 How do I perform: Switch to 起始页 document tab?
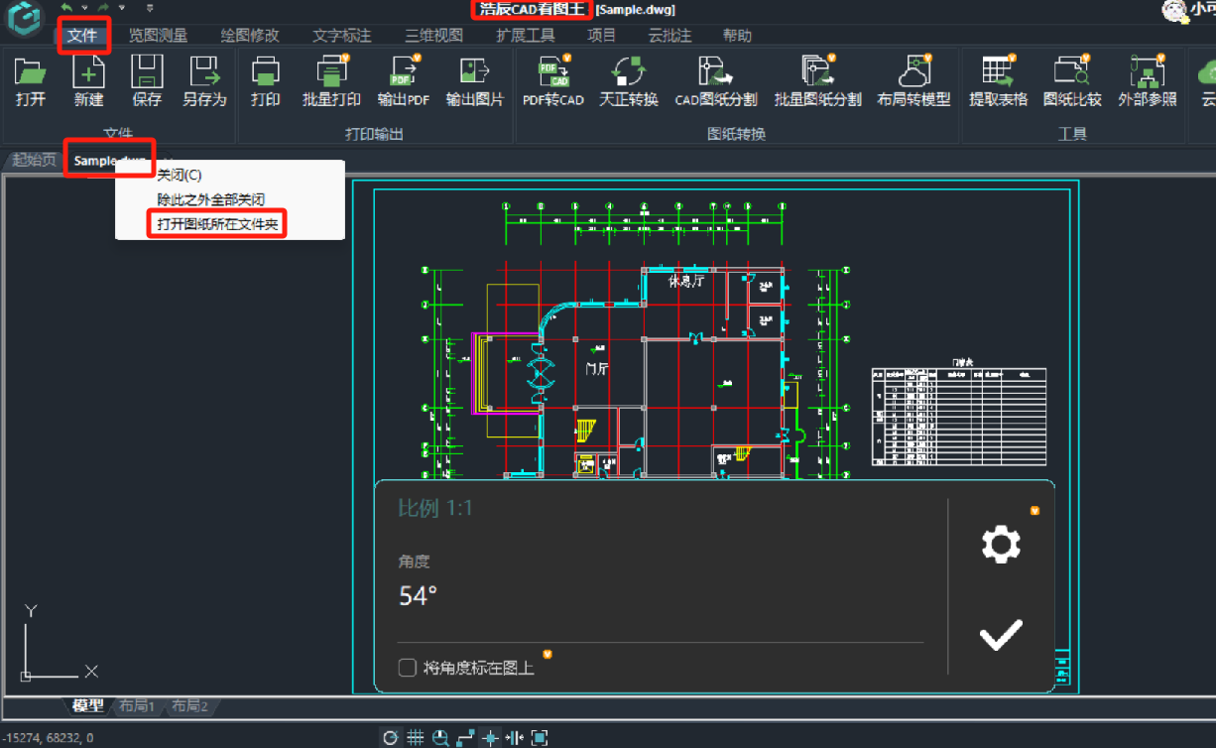tap(35, 160)
